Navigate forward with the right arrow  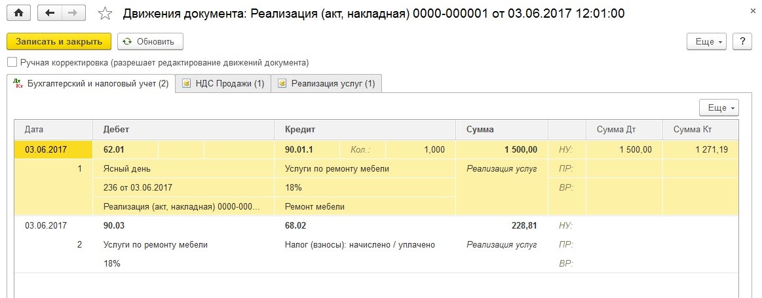73,13
